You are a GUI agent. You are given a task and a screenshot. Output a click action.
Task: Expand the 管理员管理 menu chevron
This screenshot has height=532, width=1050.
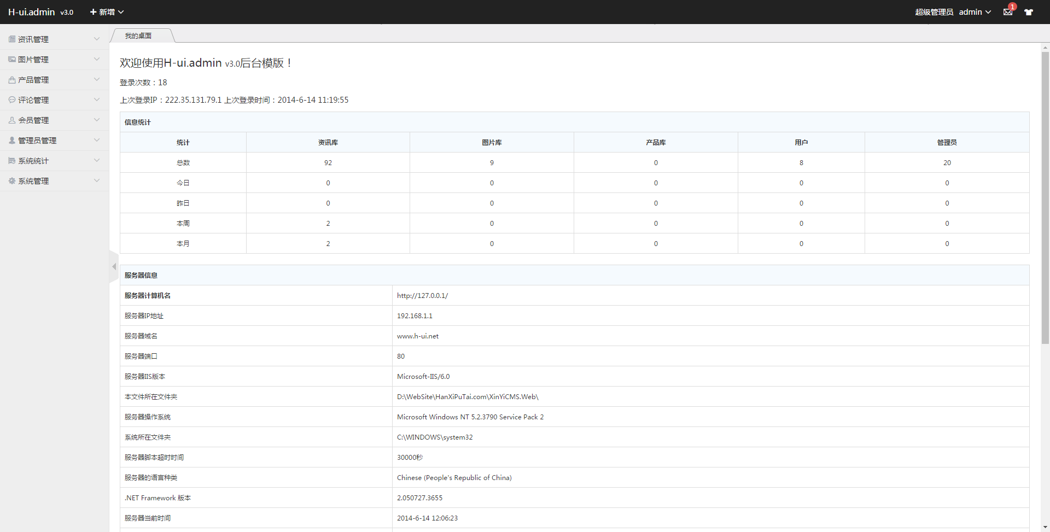tap(97, 140)
